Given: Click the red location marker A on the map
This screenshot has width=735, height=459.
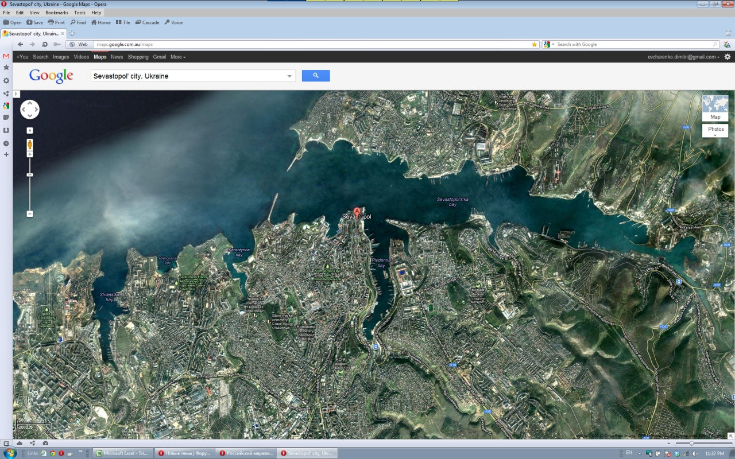Looking at the screenshot, I should click(x=357, y=212).
